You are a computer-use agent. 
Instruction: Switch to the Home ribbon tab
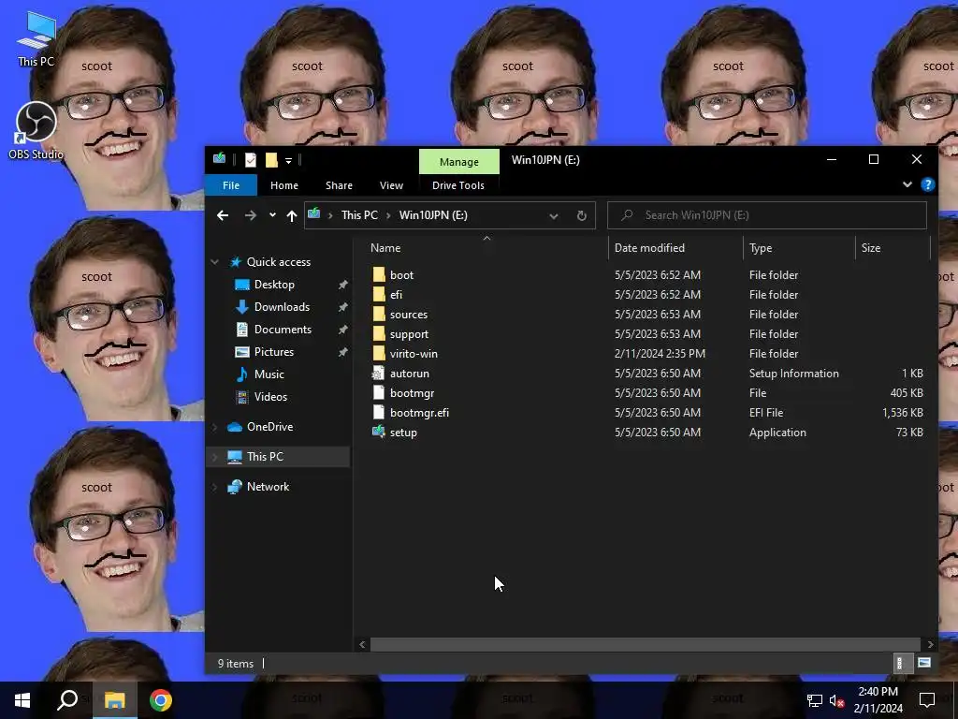tap(284, 185)
